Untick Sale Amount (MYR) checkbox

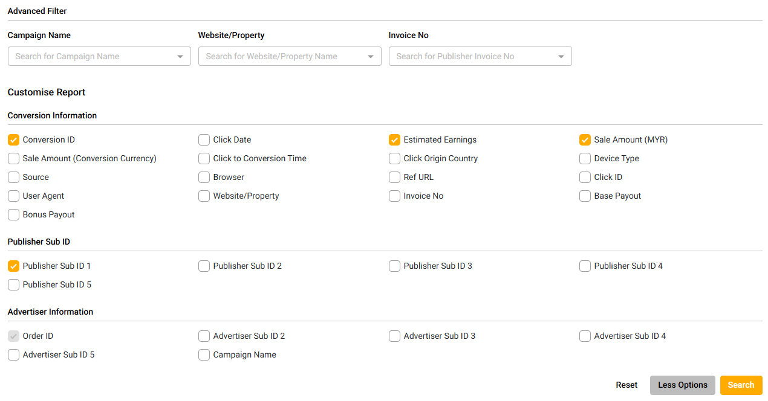[x=585, y=140]
